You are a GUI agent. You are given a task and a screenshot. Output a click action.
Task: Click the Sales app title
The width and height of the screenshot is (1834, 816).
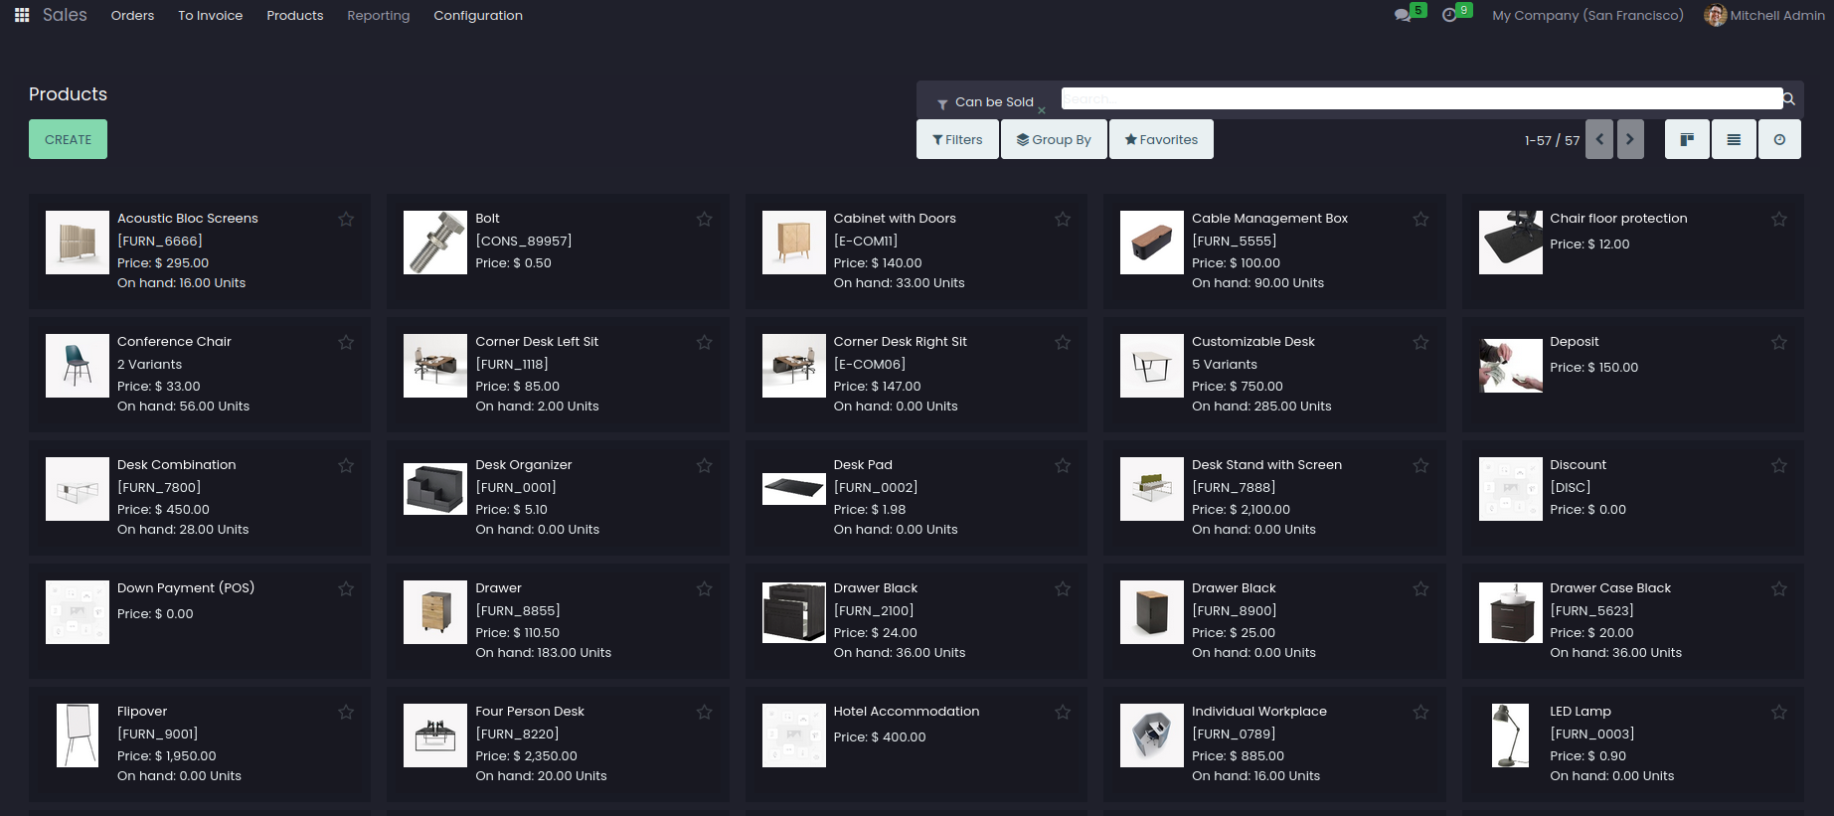(65, 15)
